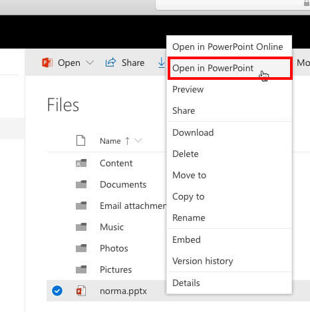Open the Content folder name
The height and width of the screenshot is (312, 310).
pyautogui.click(x=116, y=164)
